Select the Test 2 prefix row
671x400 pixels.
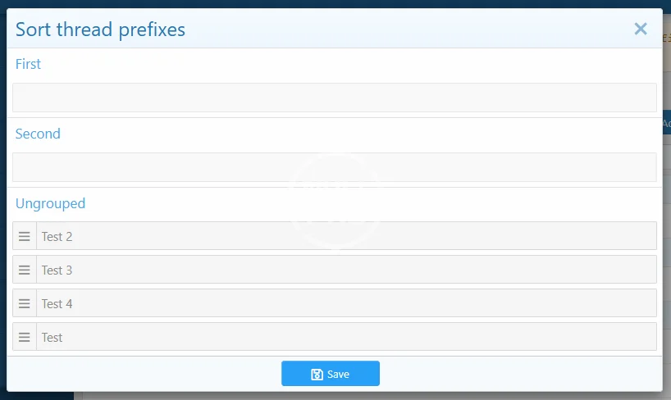pos(345,236)
